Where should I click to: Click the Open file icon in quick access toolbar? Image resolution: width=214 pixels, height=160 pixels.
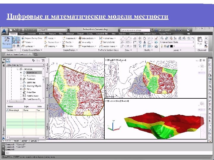15,30
